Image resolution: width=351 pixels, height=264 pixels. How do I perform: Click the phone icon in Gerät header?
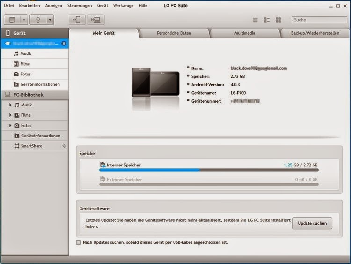pyautogui.click(x=8, y=33)
